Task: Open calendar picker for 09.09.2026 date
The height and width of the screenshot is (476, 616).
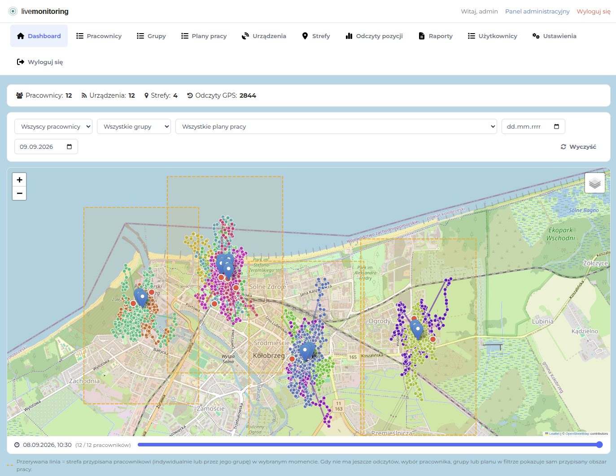Action: coord(69,147)
